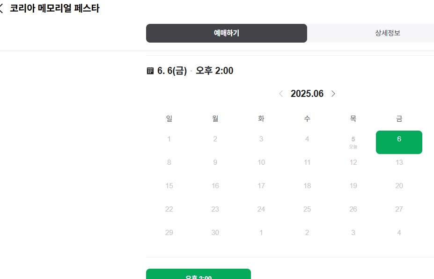The height and width of the screenshot is (279, 434).
Task: Go to next month with right arrow
Action: tap(333, 94)
